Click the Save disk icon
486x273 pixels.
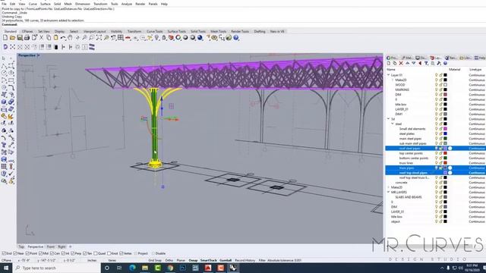(x=20, y=38)
